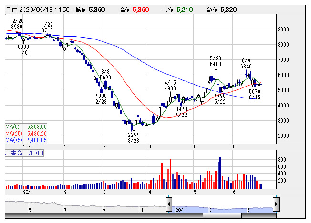Image resolution: width=311 pixels, height=223 pixels.
Task: Click the MA(75) 4,408.85 legend entry
Action: click(26, 140)
